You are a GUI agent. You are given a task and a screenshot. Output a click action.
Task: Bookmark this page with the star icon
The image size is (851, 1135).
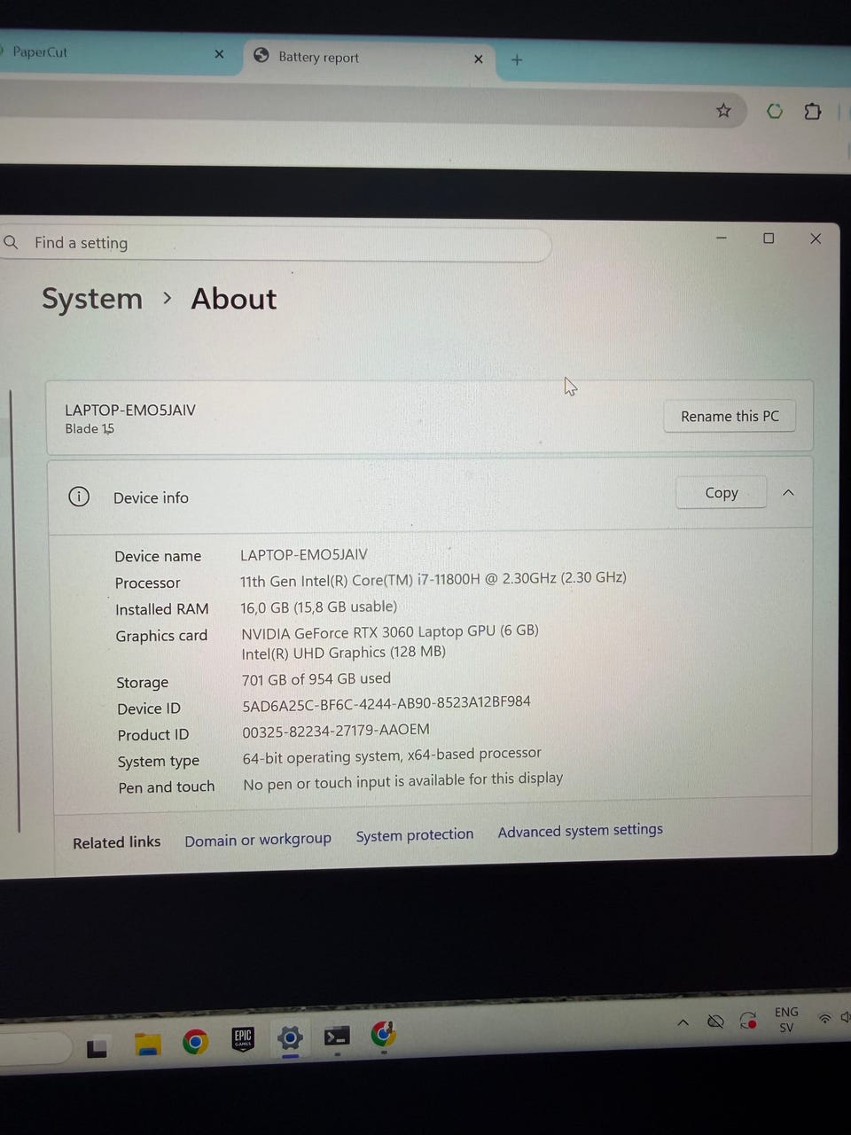tap(724, 111)
